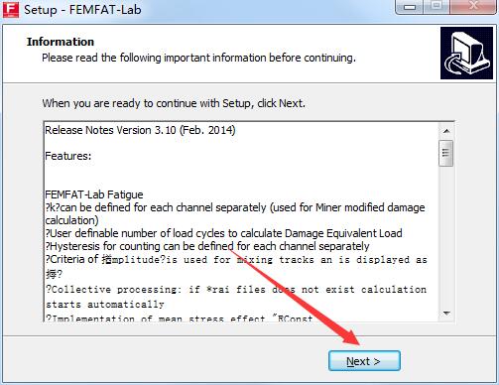Close the FEMFAT-Lab Setup window
The width and height of the screenshot is (499, 385).
(x=473, y=6)
